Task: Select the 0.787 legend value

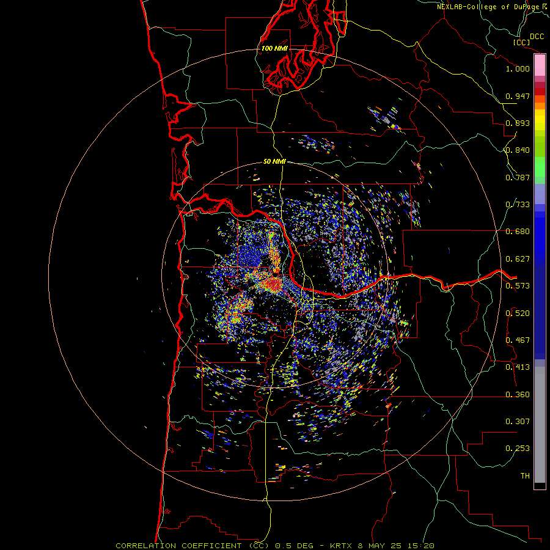Action: pos(518,177)
